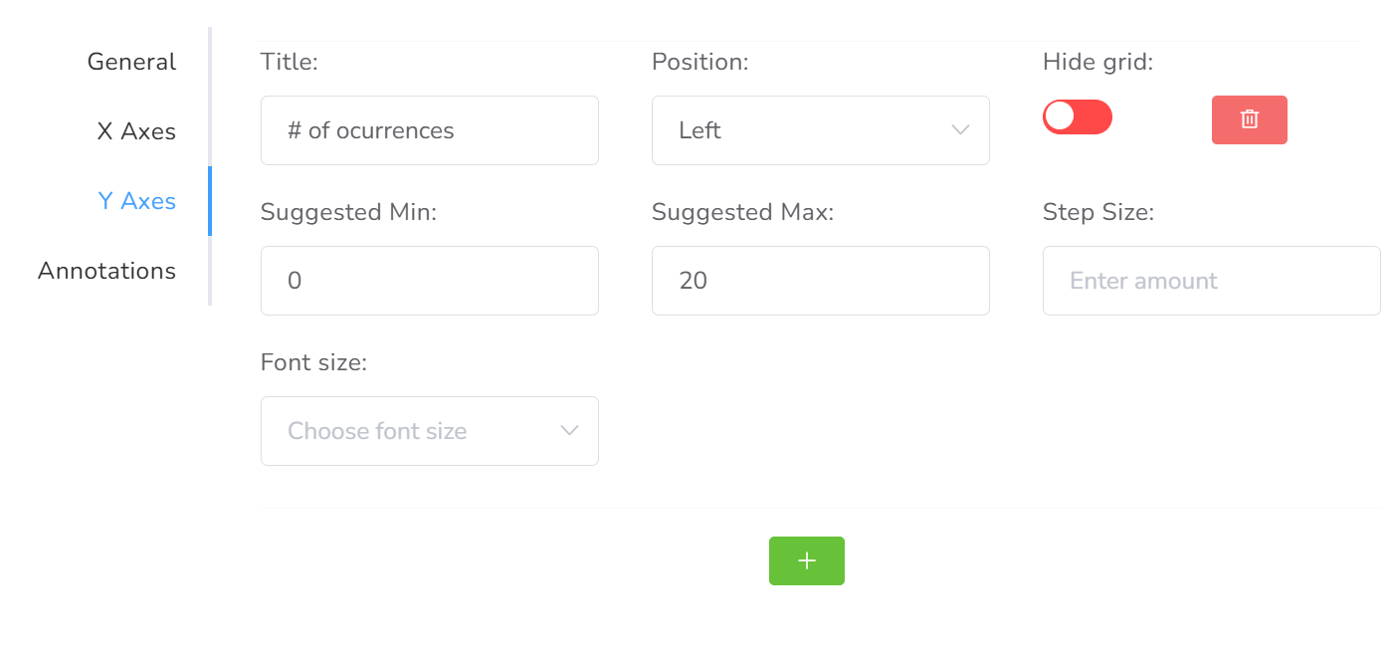Click the Hide grid label
This screenshot has height=655, width=1391.
pyautogui.click(x=1097, y=62)
